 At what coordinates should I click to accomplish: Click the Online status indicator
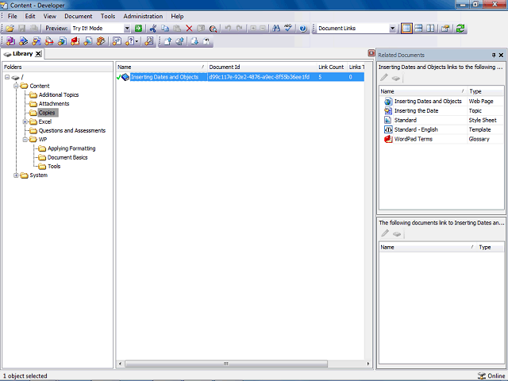pyautogui.click(x=491, y=375)
